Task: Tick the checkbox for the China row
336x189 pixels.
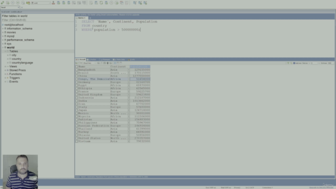Action: tap(77, 76)
